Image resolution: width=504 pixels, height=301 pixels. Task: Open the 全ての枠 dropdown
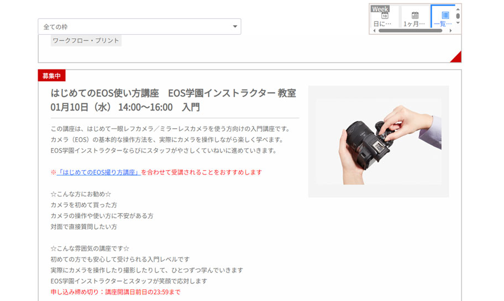click(139, 27)
